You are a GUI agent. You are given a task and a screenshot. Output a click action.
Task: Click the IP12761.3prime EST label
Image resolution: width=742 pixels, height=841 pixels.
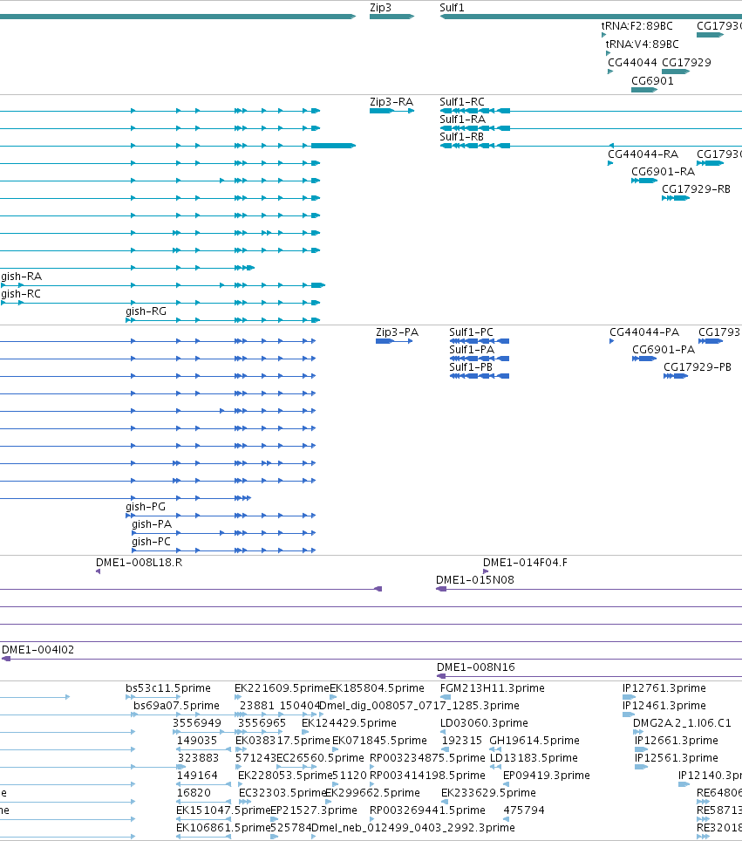coord(664,687)
